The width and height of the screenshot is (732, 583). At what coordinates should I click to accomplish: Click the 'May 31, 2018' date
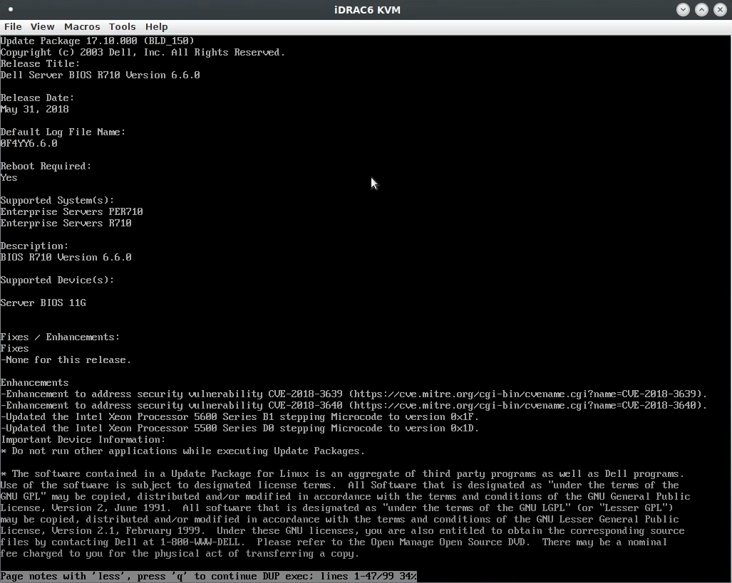click(x=34, y=109)
